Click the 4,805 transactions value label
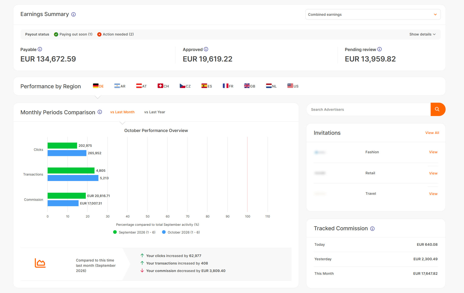 point(101,170)
